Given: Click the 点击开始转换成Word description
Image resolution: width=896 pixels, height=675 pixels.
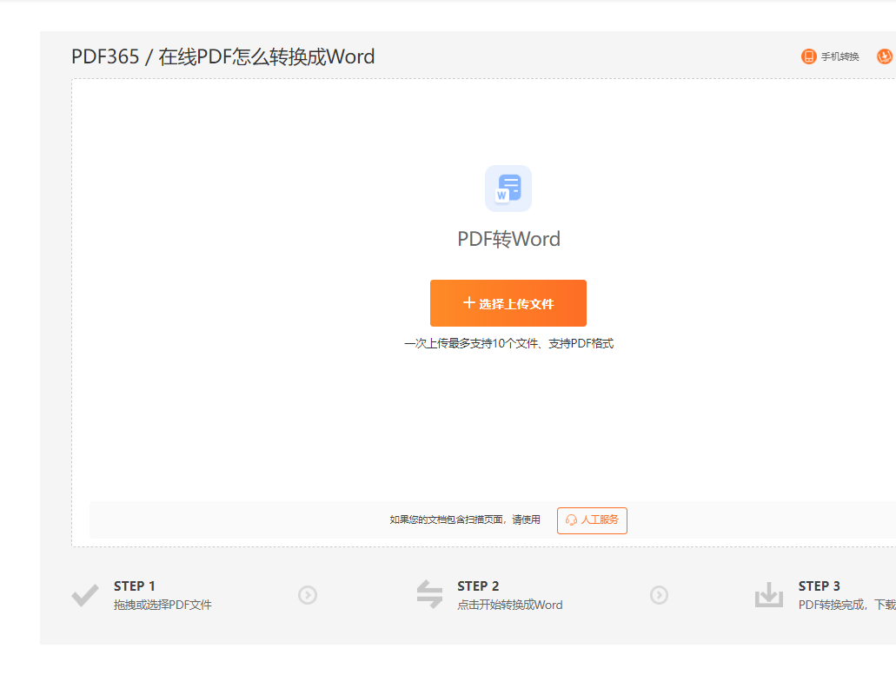Looking at the screenshot, I should (x=510, y=605).
